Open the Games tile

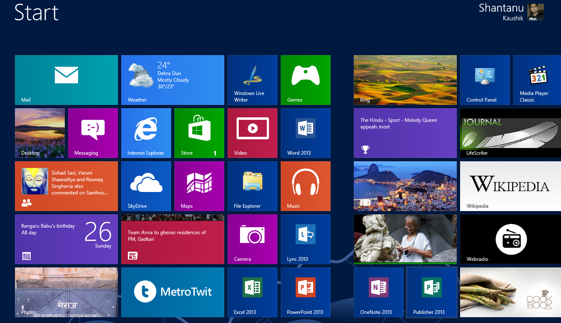(x=306, y=80)
